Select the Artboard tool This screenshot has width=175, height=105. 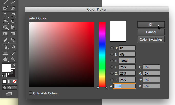(x=5, y=53)
